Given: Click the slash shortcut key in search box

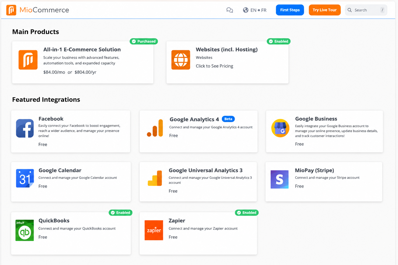Looking at the screenshot, I should pyautogui.click(x=382, y=10).
